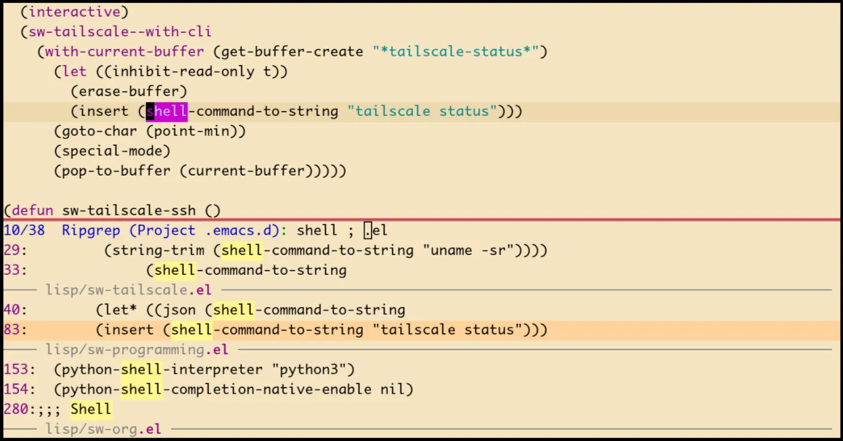Click the magenta highlighted shell text
The image size is (843, 441).
tap(166, 111)
